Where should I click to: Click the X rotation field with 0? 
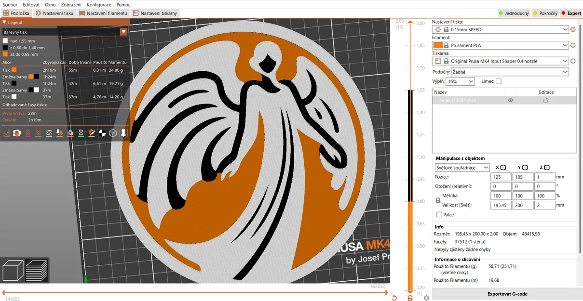tap(501, 186)
